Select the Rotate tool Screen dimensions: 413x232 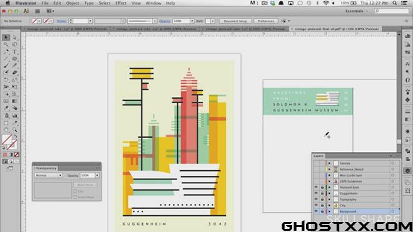point(6,80)
